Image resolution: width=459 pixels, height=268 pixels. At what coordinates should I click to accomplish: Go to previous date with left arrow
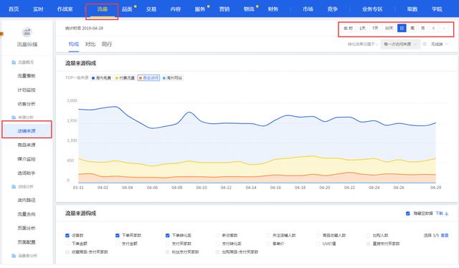click(x=433, y=28)
